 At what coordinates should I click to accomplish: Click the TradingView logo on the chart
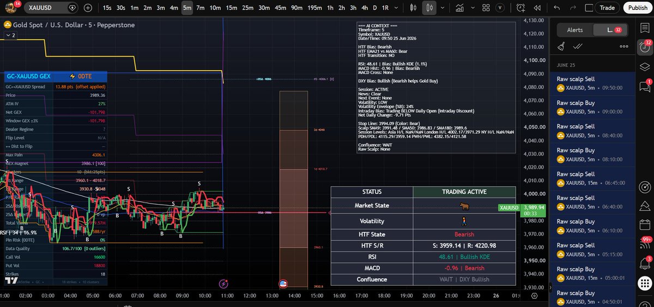pyautogui.click(x=11, y=281)
